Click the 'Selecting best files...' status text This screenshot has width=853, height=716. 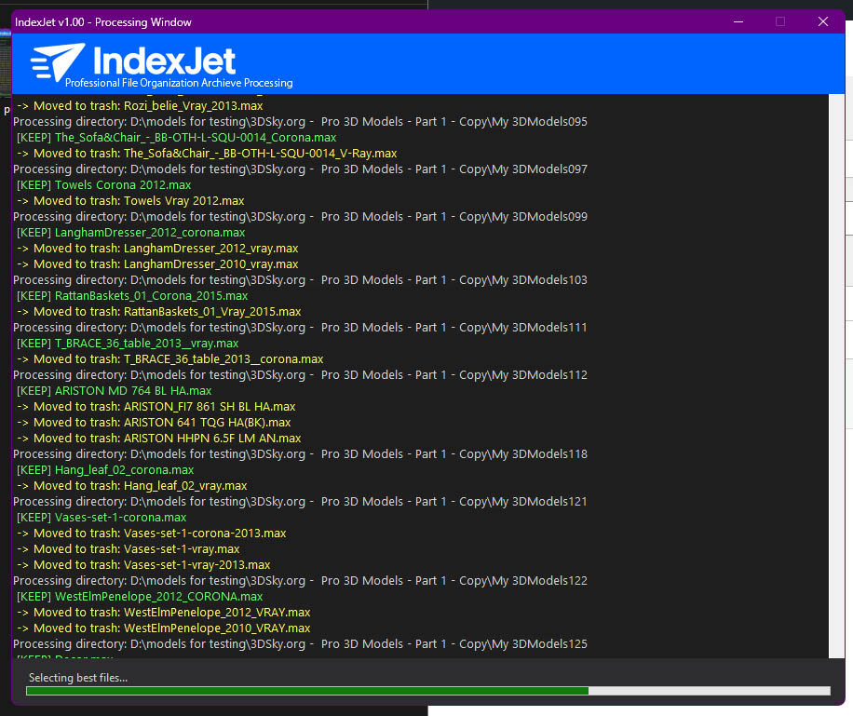(78, 677)
